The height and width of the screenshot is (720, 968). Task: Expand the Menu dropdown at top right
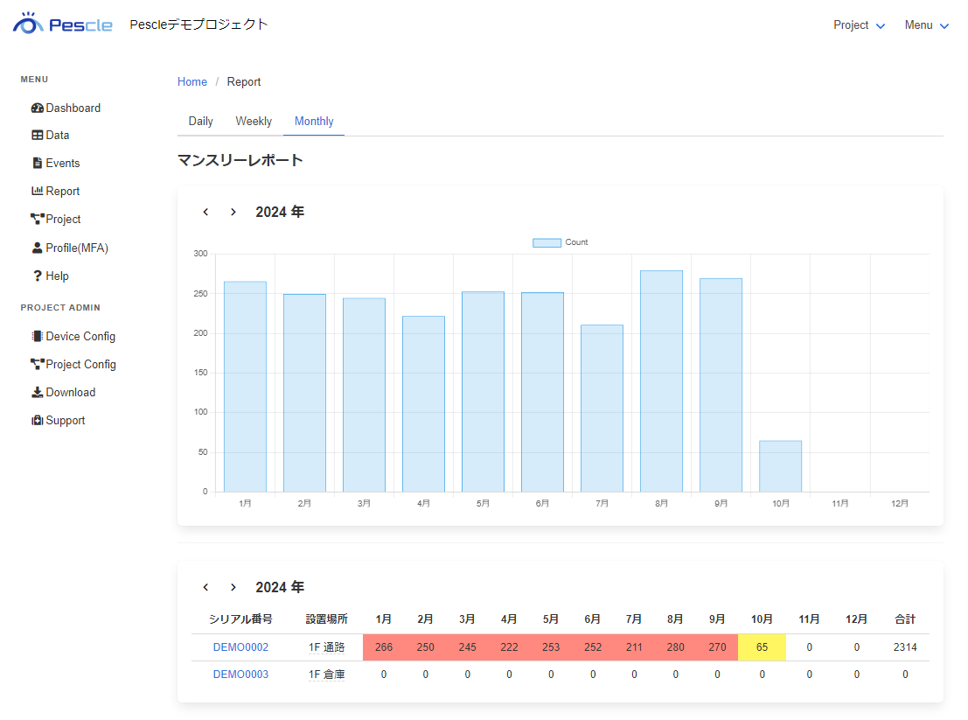[x=925, y=25]
